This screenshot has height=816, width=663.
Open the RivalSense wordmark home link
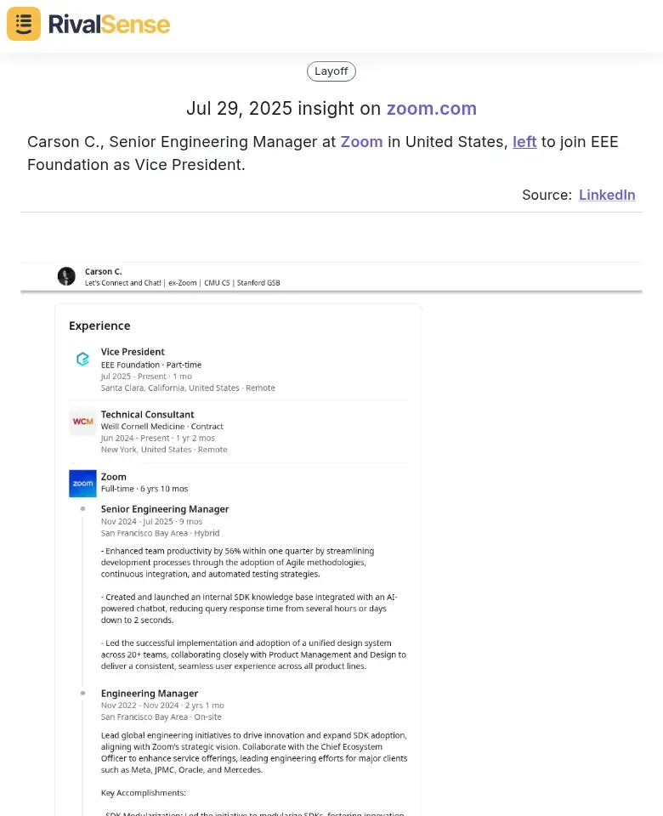(x=110, y=25)
